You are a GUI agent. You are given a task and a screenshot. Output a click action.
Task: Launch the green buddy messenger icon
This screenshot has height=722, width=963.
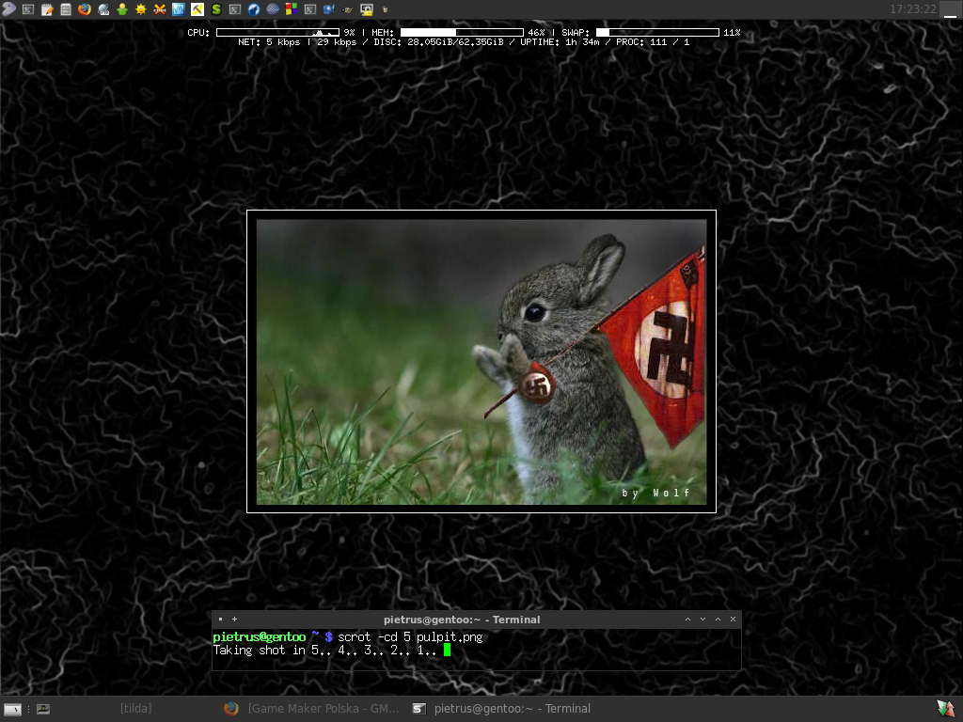click(x=122, y=9)
